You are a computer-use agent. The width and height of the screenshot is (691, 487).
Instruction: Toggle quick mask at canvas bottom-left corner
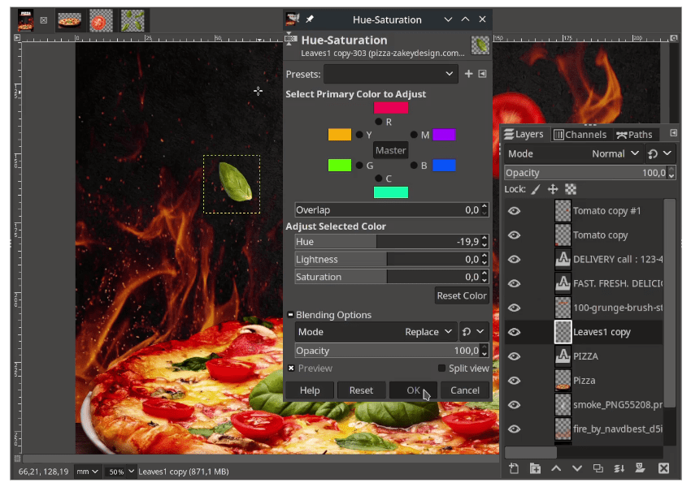point(17,459)
